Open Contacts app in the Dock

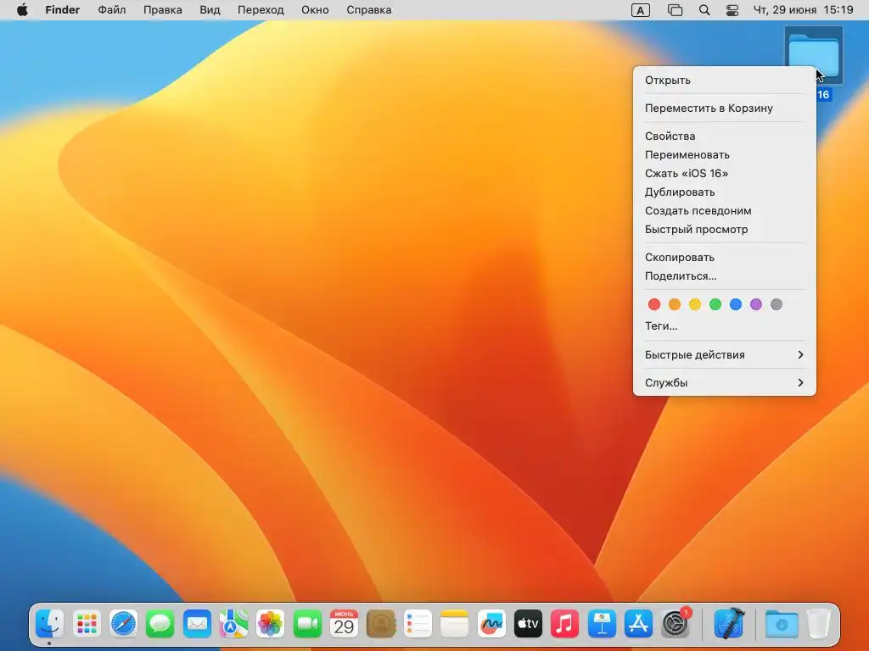click(381, 624)
